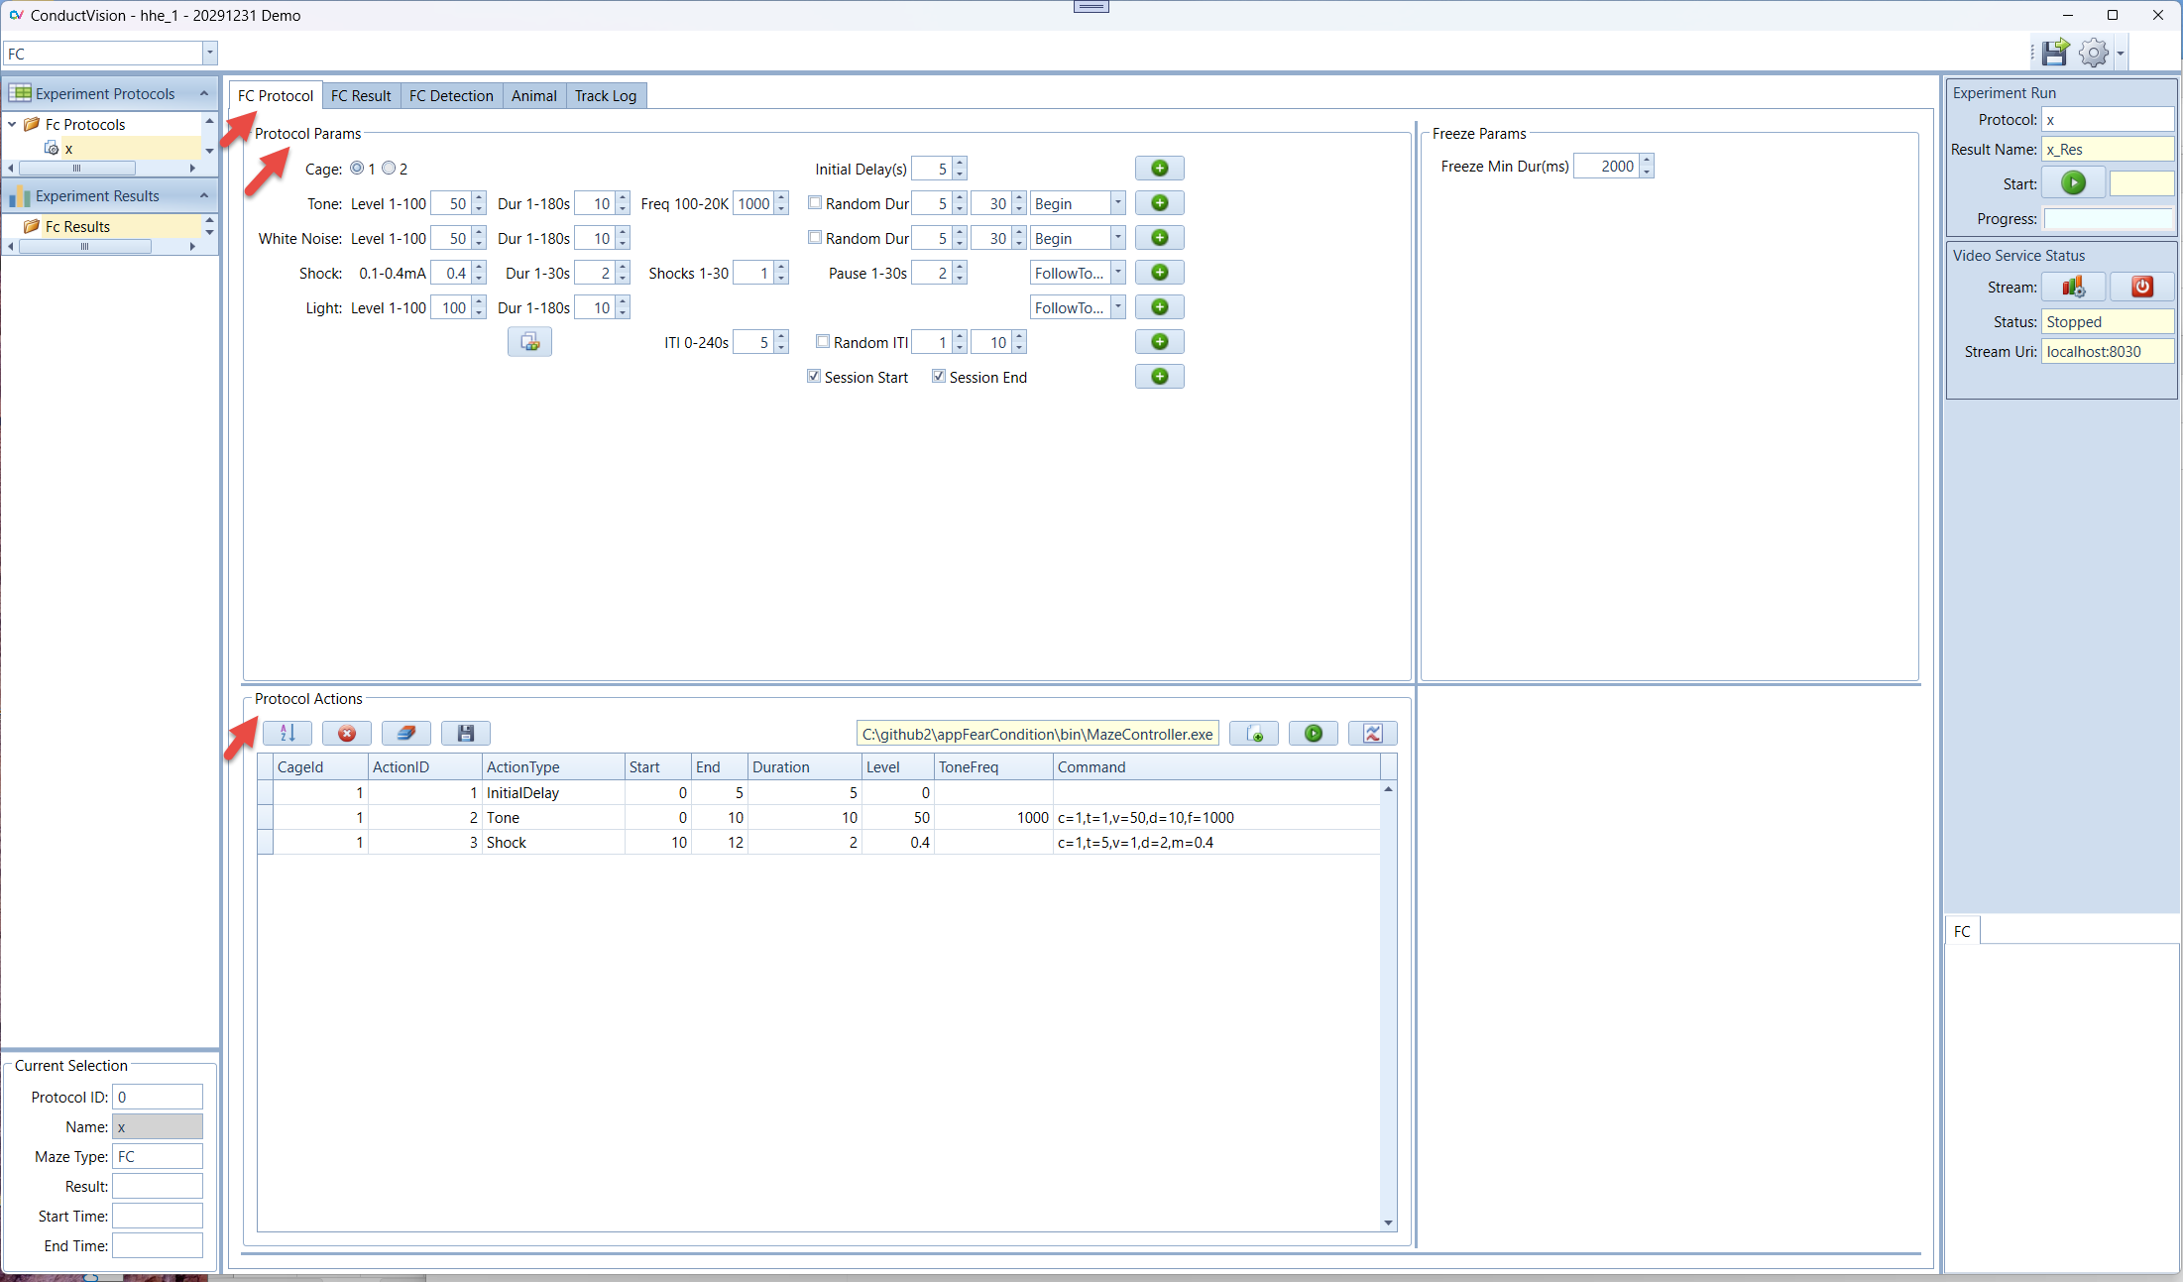Click the Freeze Min Dur input field
The image size is (2183, 1282).
[1606, 167]
